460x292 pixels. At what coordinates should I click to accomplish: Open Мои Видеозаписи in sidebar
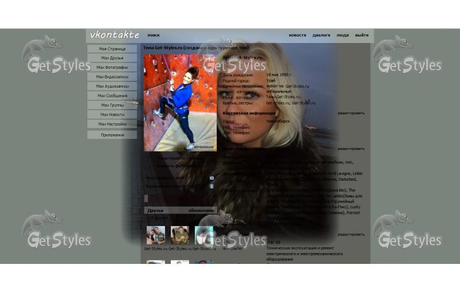tap(112, 77)
